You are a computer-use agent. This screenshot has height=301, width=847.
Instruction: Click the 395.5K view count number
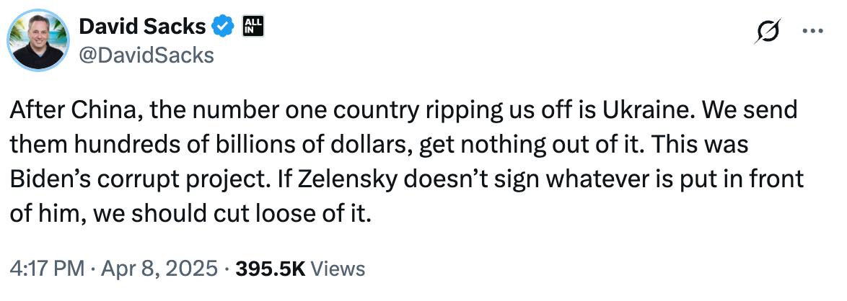pos(271,269)
